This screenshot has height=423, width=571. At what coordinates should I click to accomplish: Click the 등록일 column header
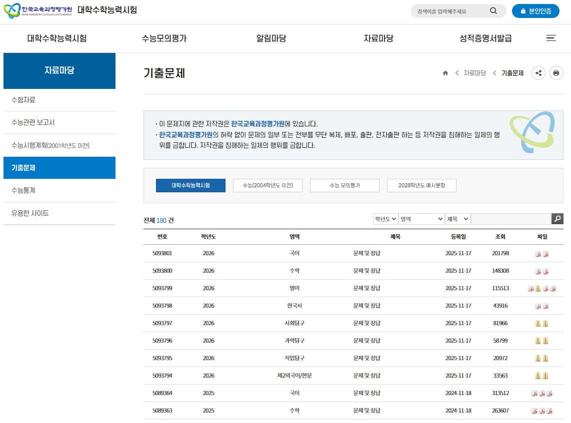[458, 236]
